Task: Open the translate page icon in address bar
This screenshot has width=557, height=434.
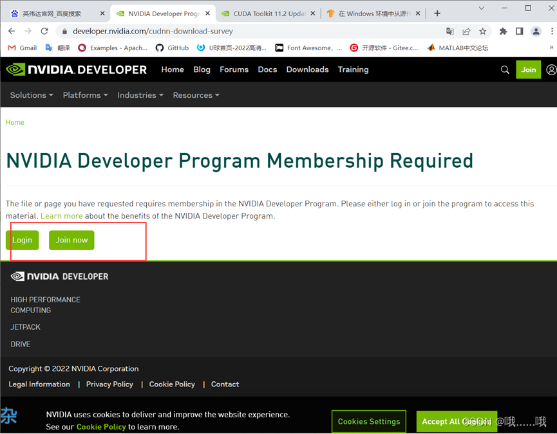Action: 449,32
